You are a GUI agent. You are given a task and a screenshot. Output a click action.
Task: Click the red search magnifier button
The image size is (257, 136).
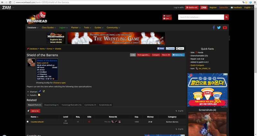pyautogui.click(x=226, y=17)
